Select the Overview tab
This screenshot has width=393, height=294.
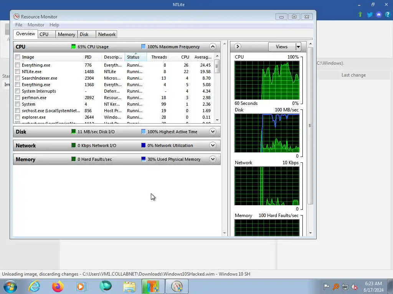tap(26, 34)
